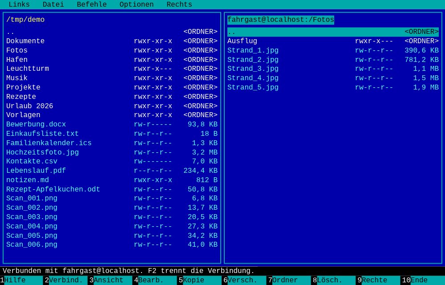Select the file Strand_1.jpg
This screenshot has height=285, width=445.
click(x=333, y=50)
